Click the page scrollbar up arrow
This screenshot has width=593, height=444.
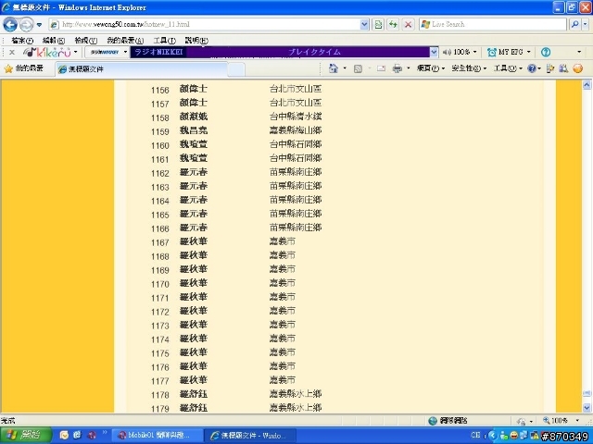coord(587,85)
